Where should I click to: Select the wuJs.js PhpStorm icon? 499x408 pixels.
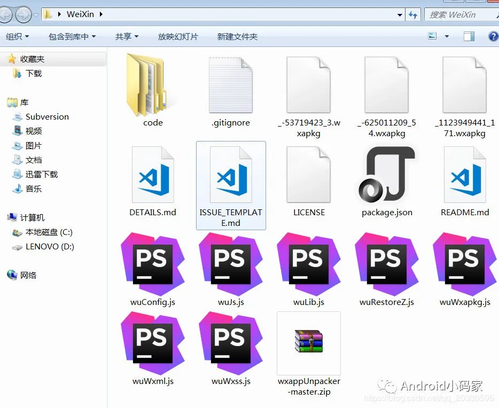coord(231,264)
